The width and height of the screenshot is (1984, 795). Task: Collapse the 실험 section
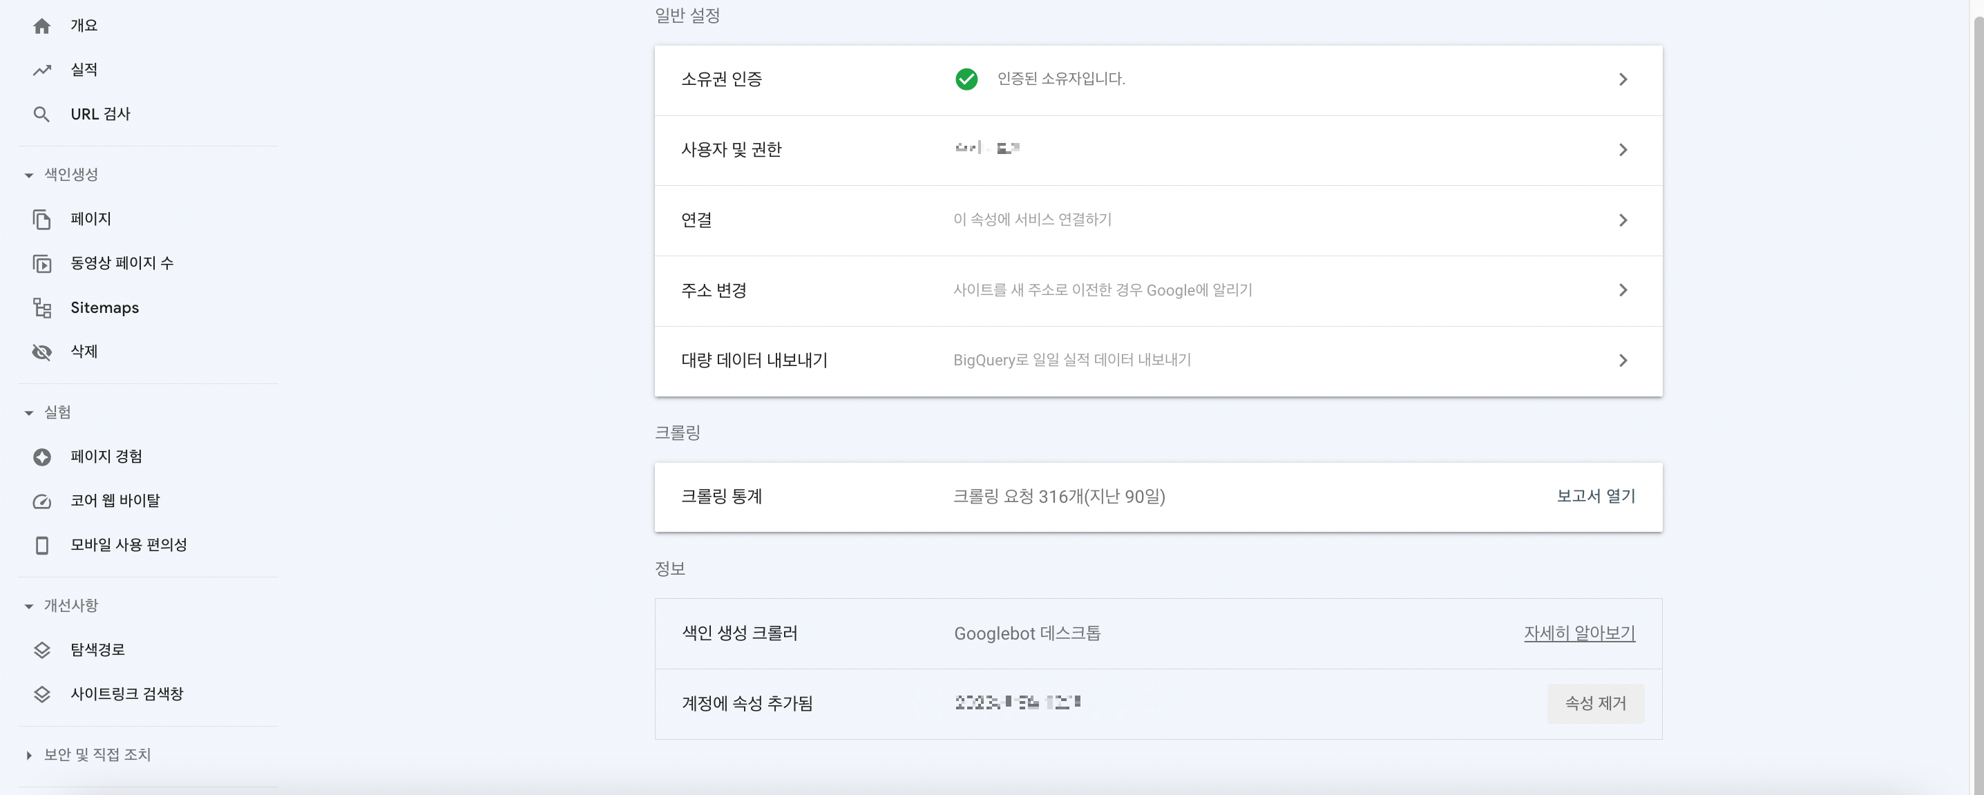(x=28, y=412)
